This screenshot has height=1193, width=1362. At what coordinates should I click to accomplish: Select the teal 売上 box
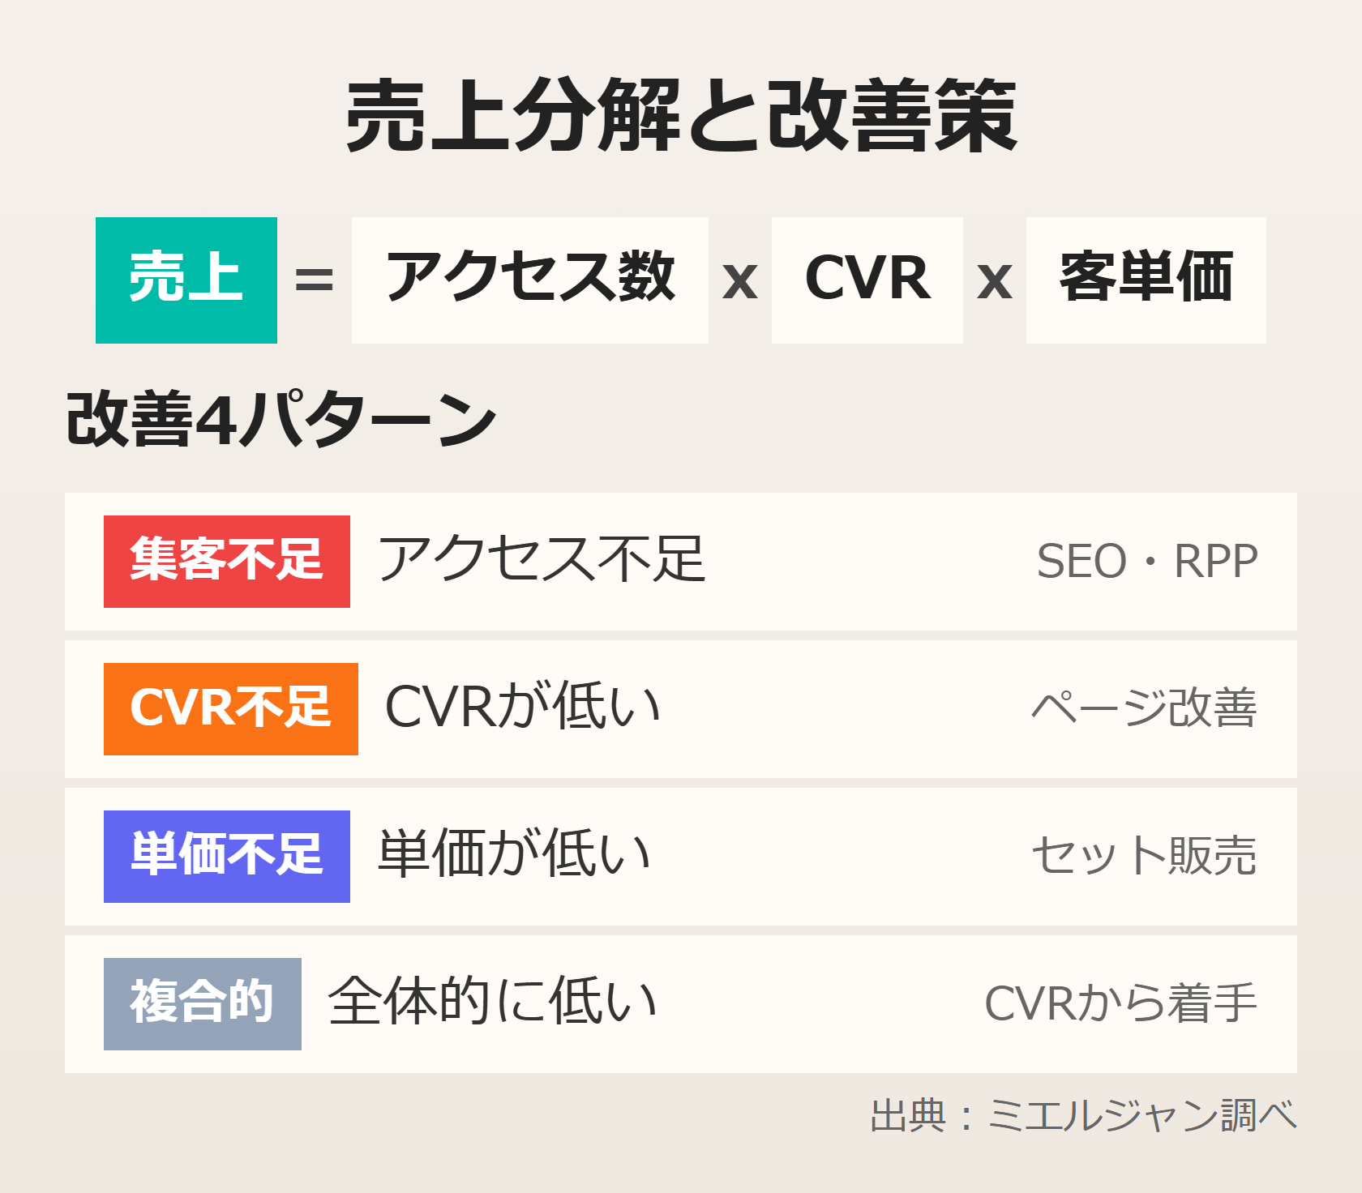pyautogui.click(x=186, y=280)
